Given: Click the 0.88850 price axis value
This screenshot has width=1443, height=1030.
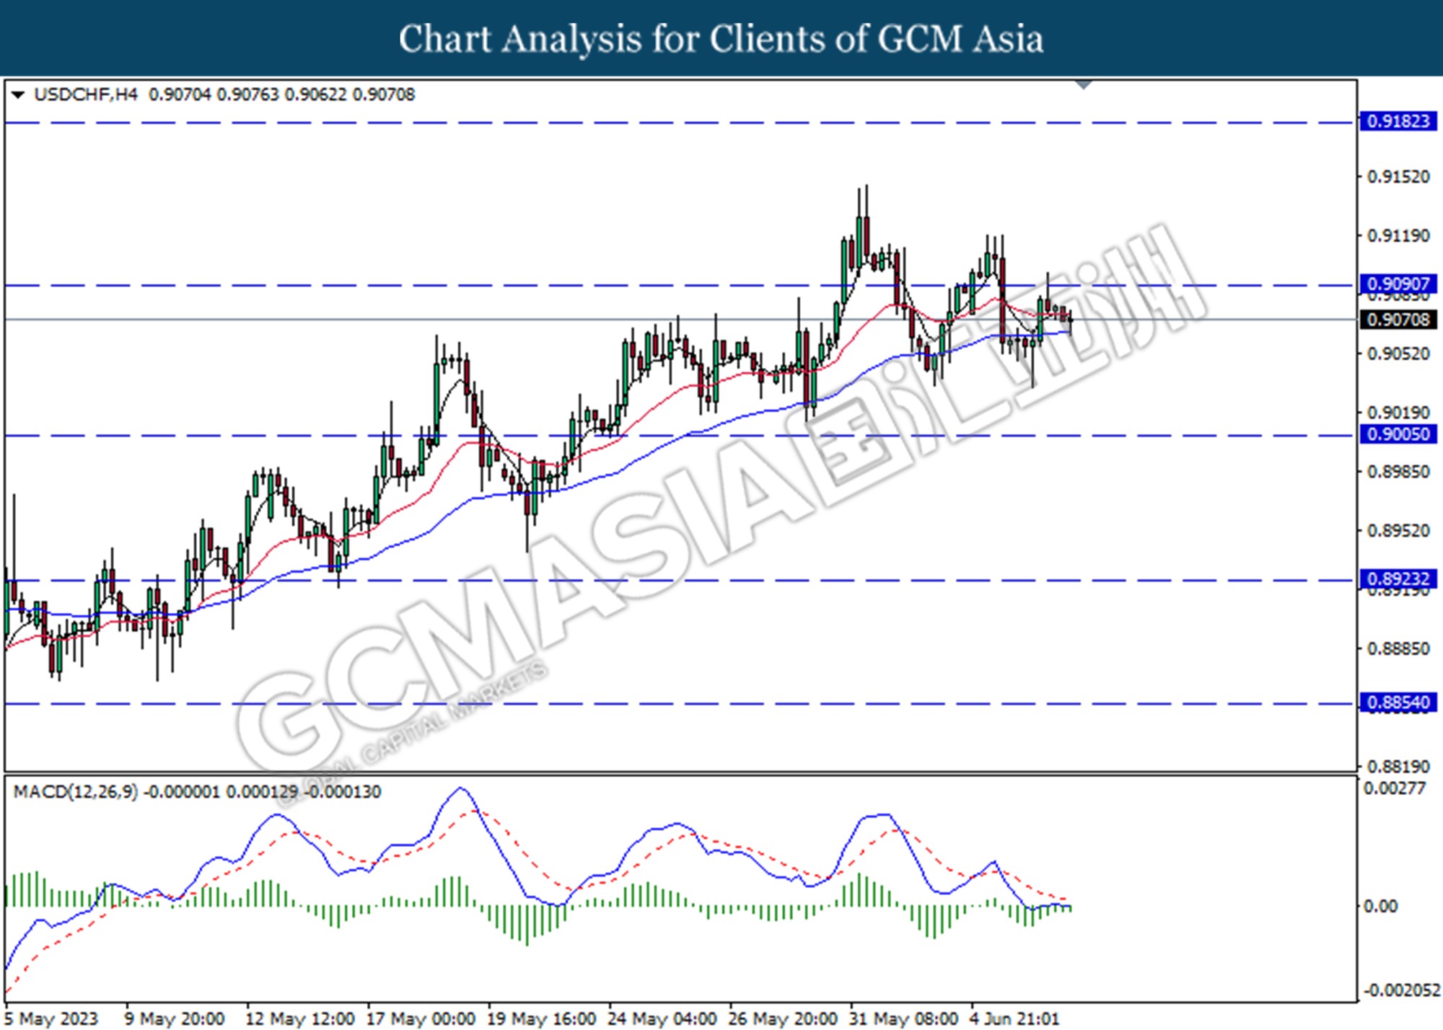Looking at the screenshot, I should click(1398, 648).
